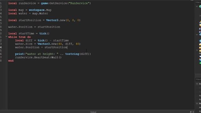Image resolution: width=201 pixels, height=113 pixels.
Task: Click 'map.Water' in the local water line
Action: pyautogui.click(x=40, y=13)
